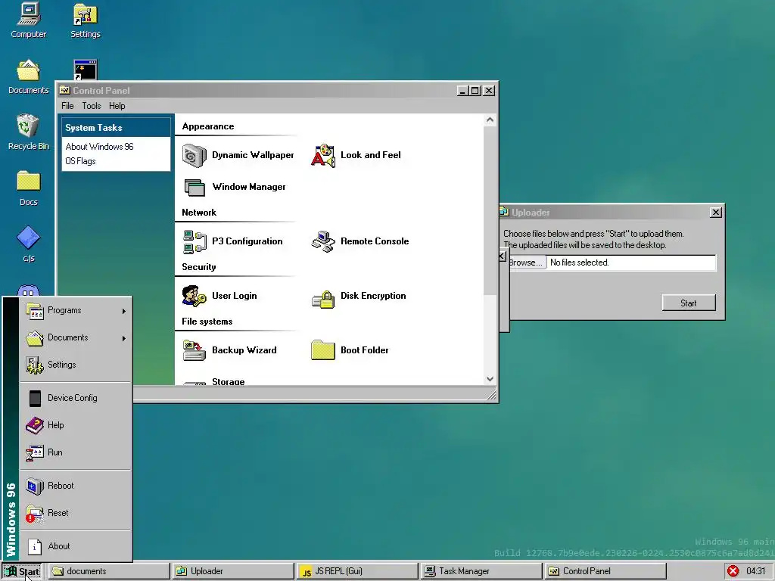This screenshot has width=775, height=581.
Task: Switch to Task Manager taskbar item
Action: (481, 571)
